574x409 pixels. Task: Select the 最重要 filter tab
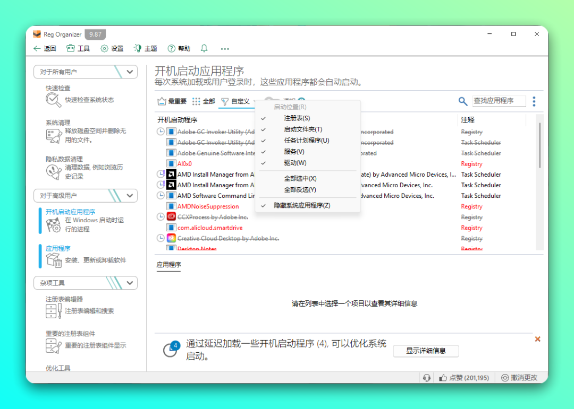click(x=172, y=101)
